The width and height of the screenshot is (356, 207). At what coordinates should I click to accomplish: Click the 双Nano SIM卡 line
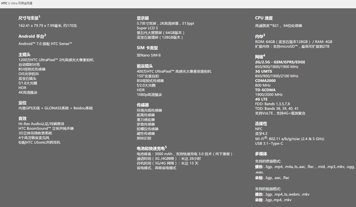[x=149, y=55]
